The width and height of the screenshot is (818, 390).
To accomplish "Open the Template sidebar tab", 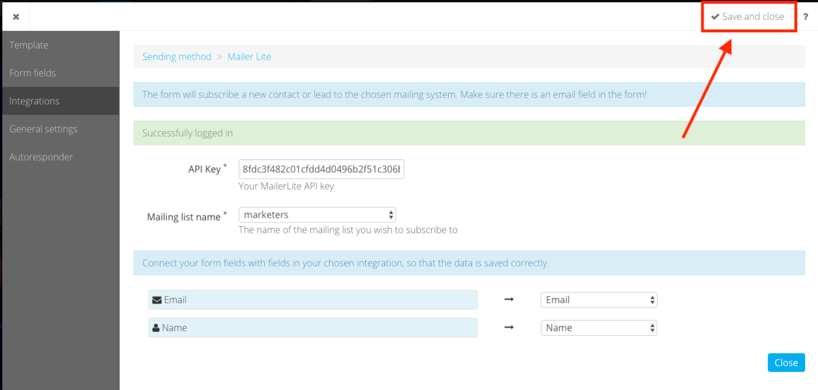I will pos(61,45).
